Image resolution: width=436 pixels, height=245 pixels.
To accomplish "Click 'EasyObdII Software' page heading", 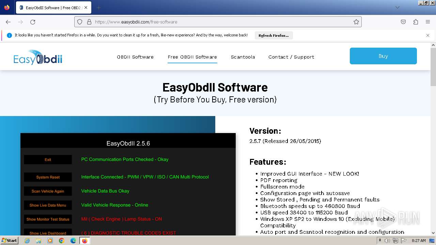I will pyautogui.click(x=215, y=87).
